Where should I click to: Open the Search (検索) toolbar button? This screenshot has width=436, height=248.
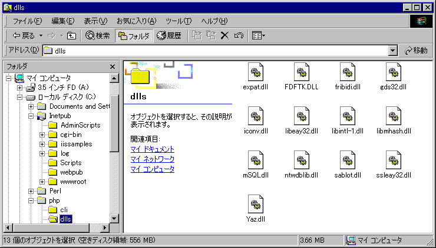tap(98, 35)
